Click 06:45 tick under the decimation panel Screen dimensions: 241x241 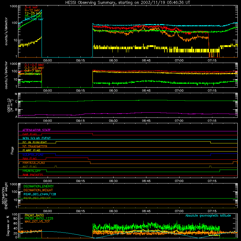pyautogui.click(x=146, y=211)
